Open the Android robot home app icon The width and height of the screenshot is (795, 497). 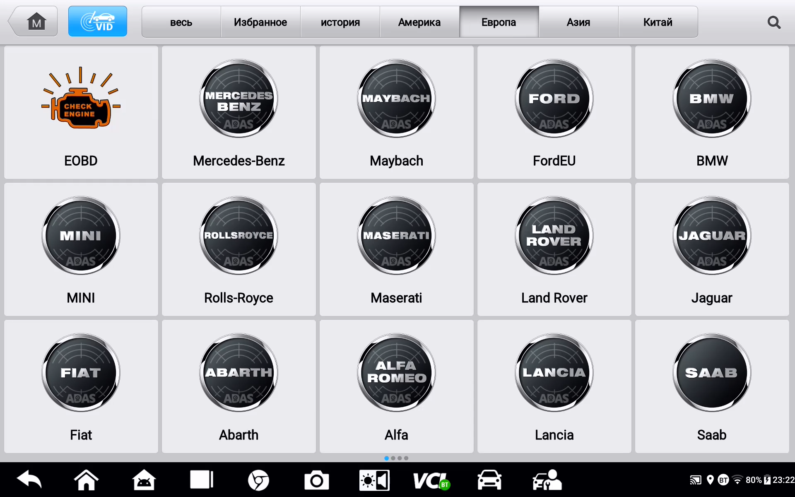pyautogui.click(x=144, y=480)
